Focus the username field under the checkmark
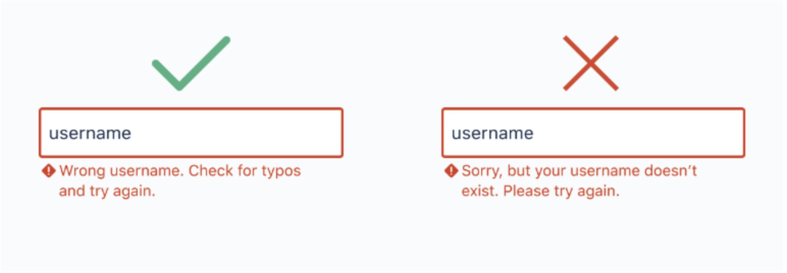Screen dimensions: 787x273 (191, 133)
